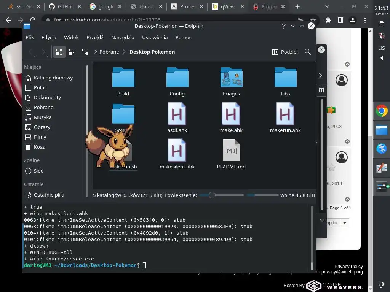Launch Chrome from the side panel
The image size is (390, 292).
(x=382, y=111)
